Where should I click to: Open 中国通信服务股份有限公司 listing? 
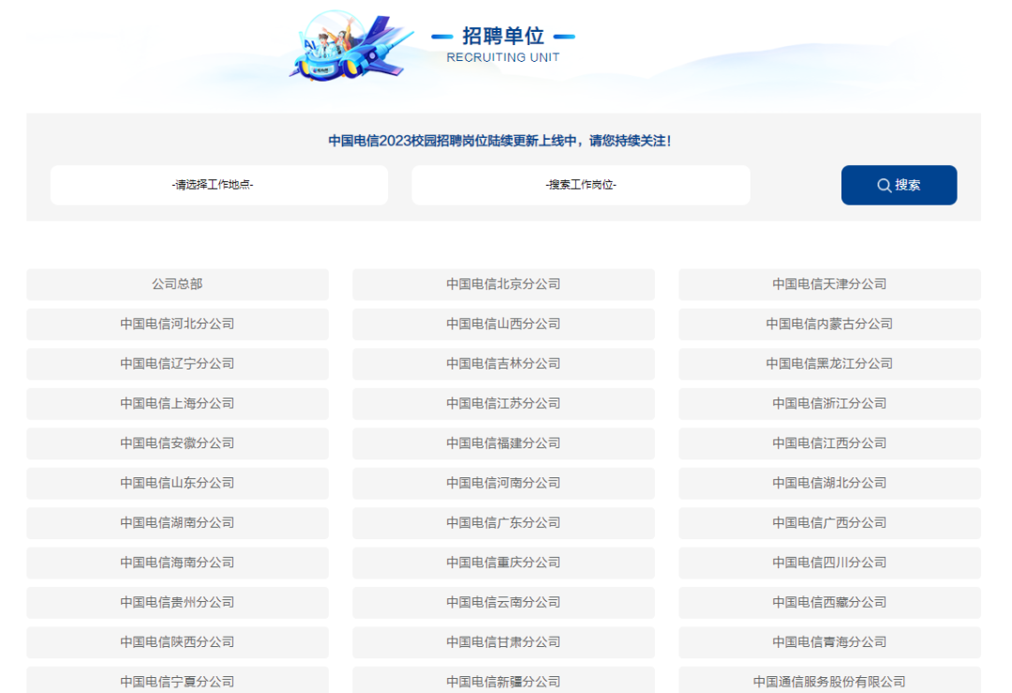click(x=829, y=681)
